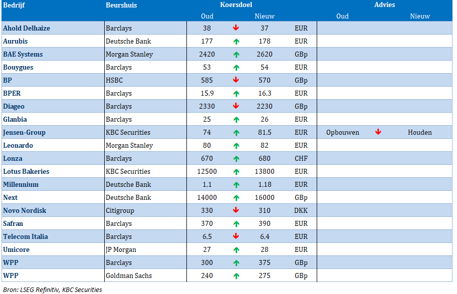Select the Telecom Italia company name
This screenshot has height=294, width=457.
click(26, 236)
